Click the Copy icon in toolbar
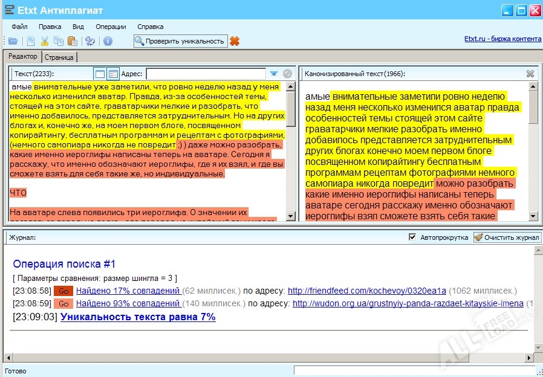The width and height of the screenshot is (543, 377). pyautogui.click(x=58, y=41)
